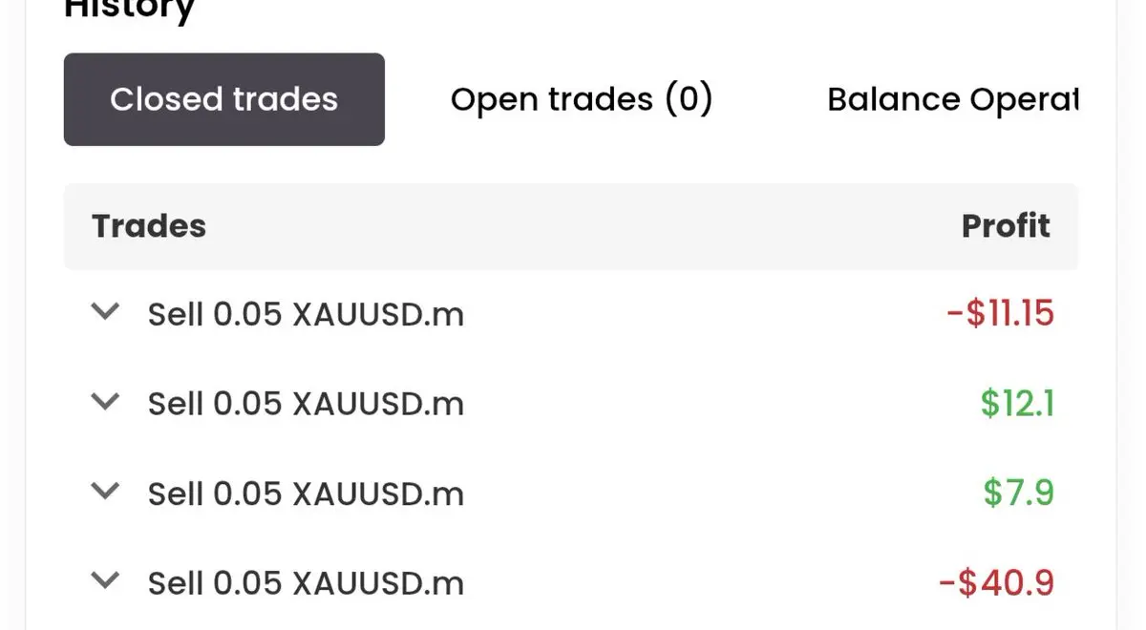Sort by the Profit column header
1146x630 pixels.
point(1006,226)
